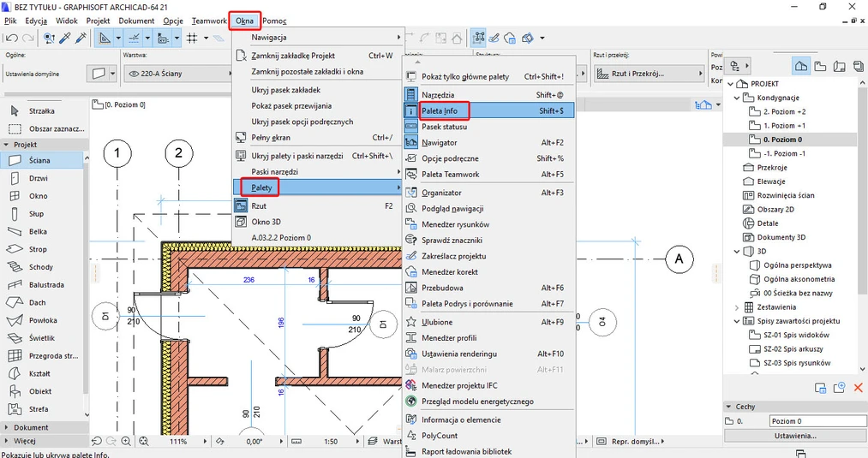Click the Undo arrow in toolbar
This screenshot has width=868, height=458.
click(12, 39)
